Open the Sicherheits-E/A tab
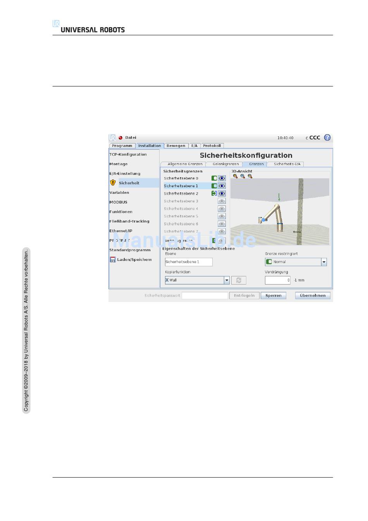The image size is (368, 521). 287,164
